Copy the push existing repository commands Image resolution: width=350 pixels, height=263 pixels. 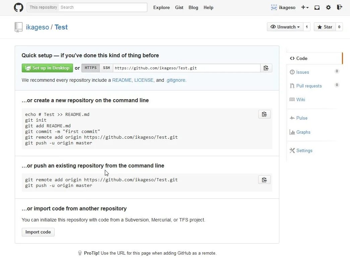pos(264,180)
